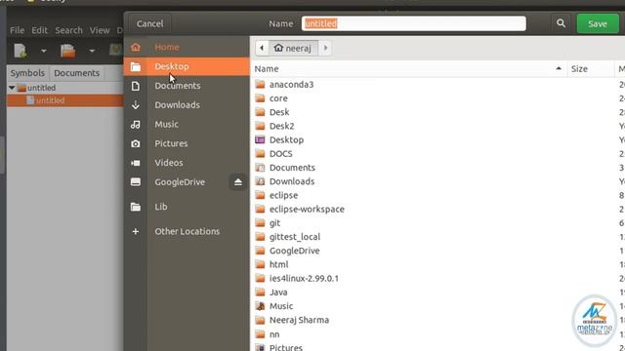Click the Open file icon in Geany toolbar
Image resolution: width=625 pixels, height=351 pixels.
click(67, 51)
